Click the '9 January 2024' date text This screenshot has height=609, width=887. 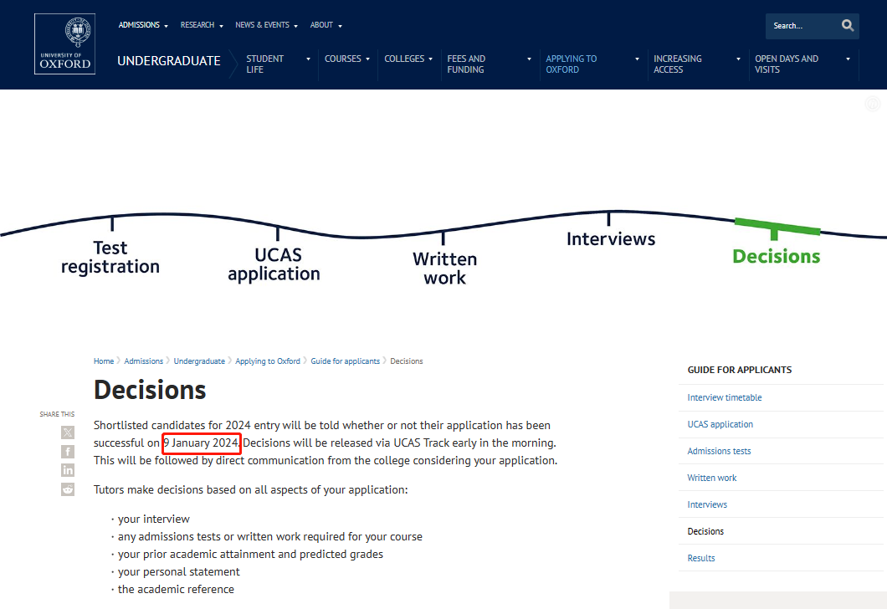(202, 443)
